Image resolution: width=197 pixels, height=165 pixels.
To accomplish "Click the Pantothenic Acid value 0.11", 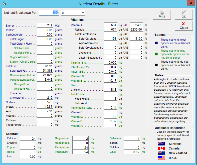I will pos(110,108).
